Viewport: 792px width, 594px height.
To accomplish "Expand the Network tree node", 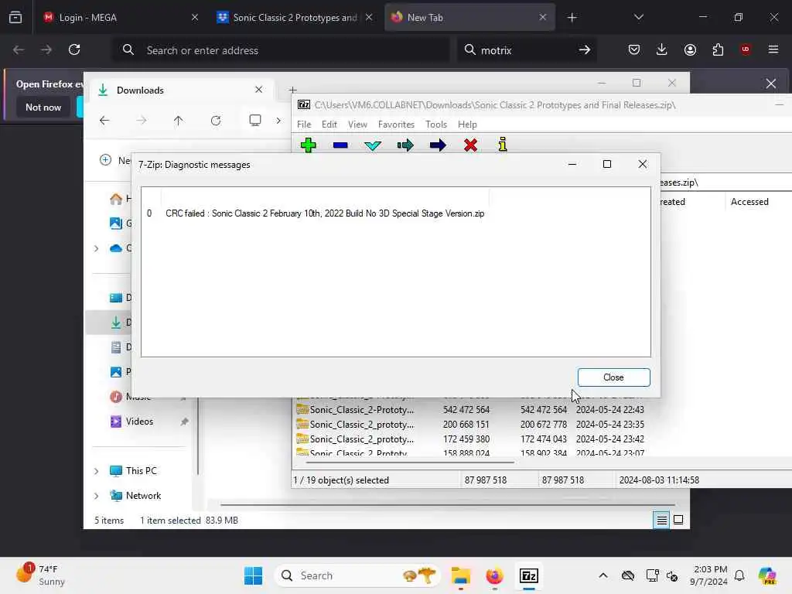I will pos(96,496).
